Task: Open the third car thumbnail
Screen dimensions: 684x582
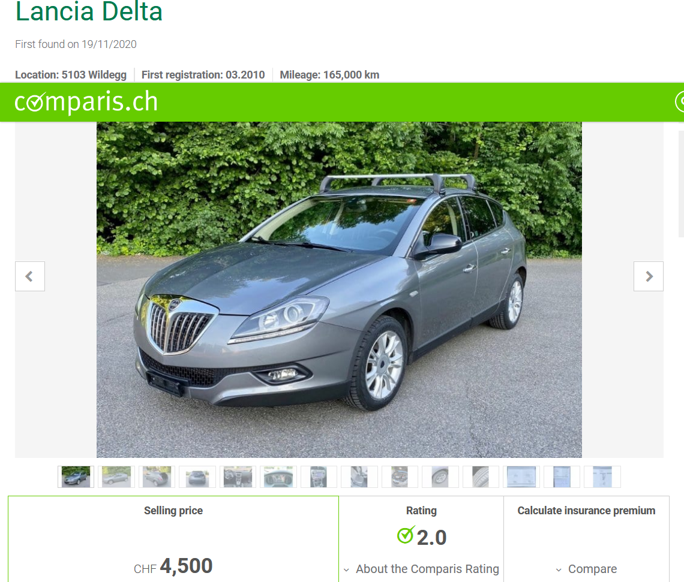Action: 157,477
